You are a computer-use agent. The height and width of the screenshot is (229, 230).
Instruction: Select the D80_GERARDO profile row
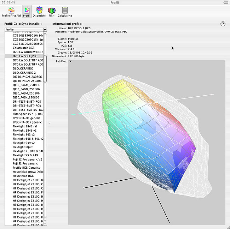click(x=24, y=68)
